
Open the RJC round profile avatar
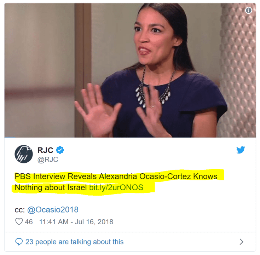[x=24, y=154]
